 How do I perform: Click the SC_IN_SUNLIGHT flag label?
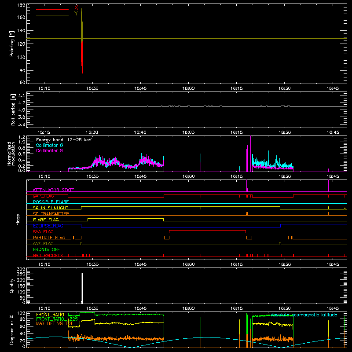coord(51,208)
